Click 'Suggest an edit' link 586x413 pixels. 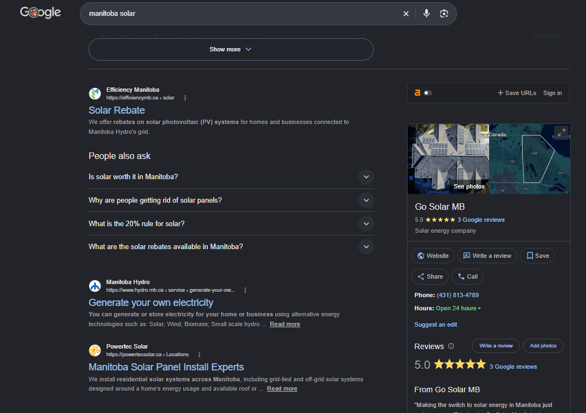(436, 325)
